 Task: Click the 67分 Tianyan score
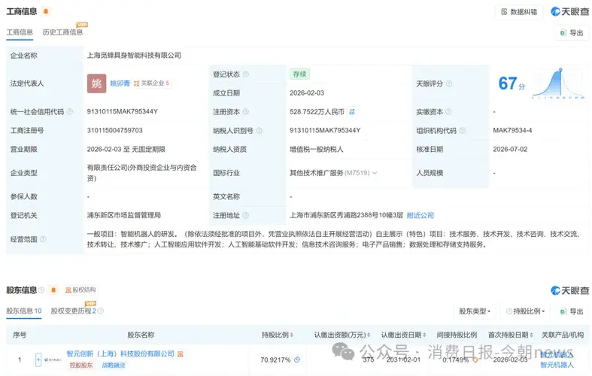point(512,83)
